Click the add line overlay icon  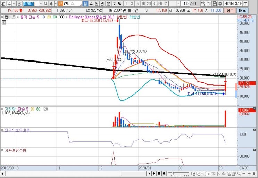(209, 3)
